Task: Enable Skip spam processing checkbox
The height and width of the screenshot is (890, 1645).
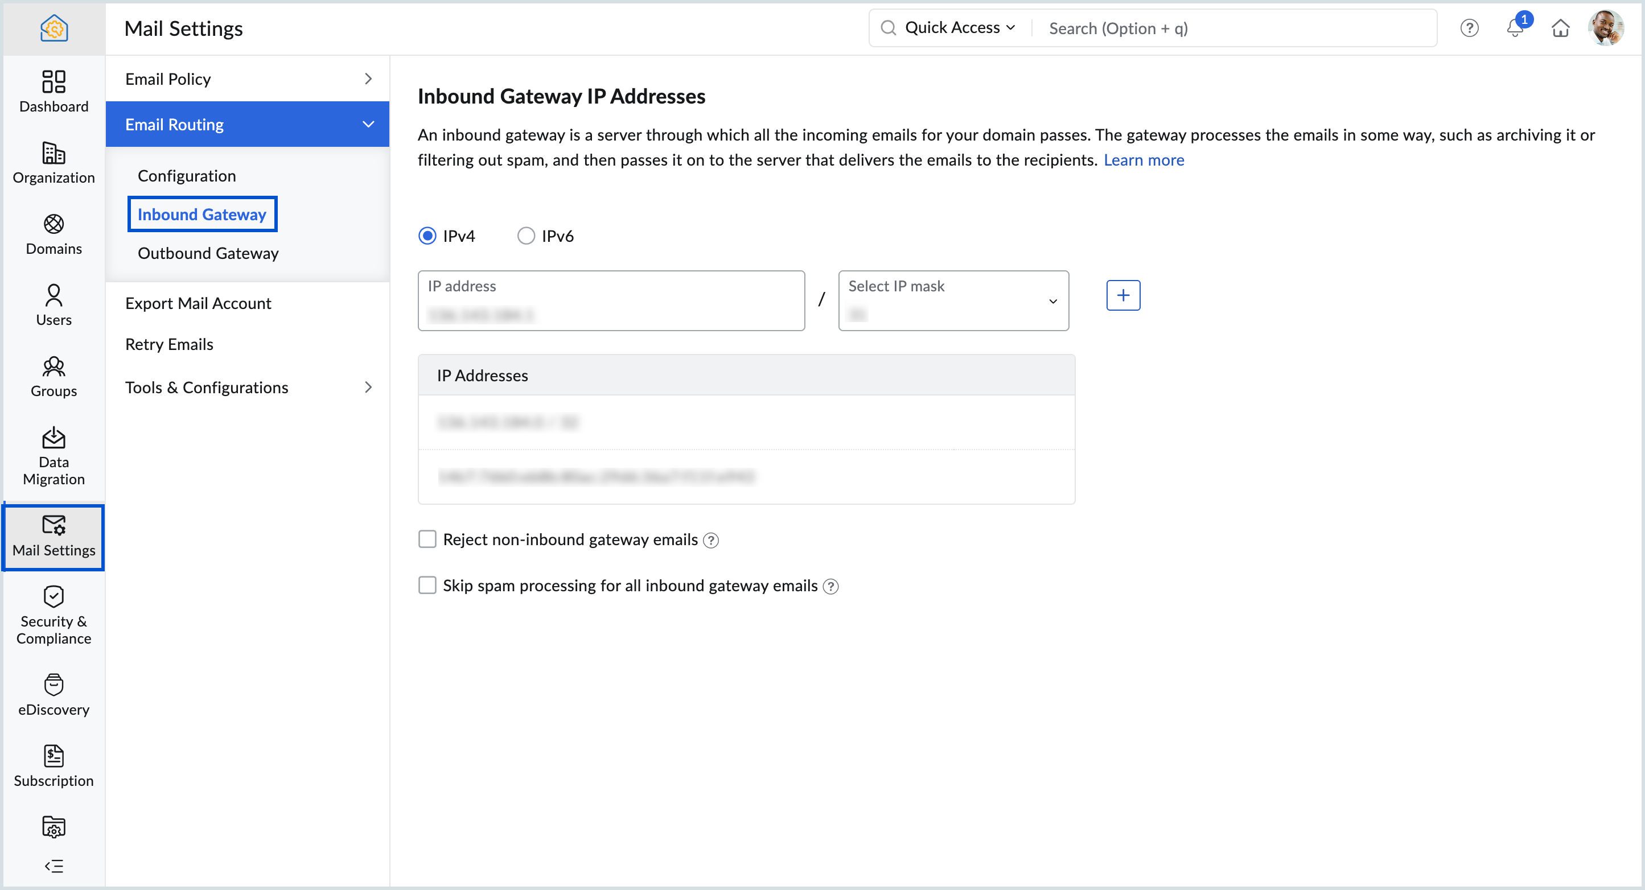Action: [427, 586]
